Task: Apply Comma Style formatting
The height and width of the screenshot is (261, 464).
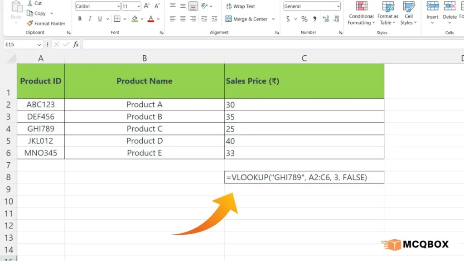Action: tap(315, 19)
